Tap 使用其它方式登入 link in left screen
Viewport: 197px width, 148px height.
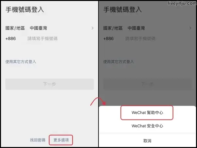(21, 62)
